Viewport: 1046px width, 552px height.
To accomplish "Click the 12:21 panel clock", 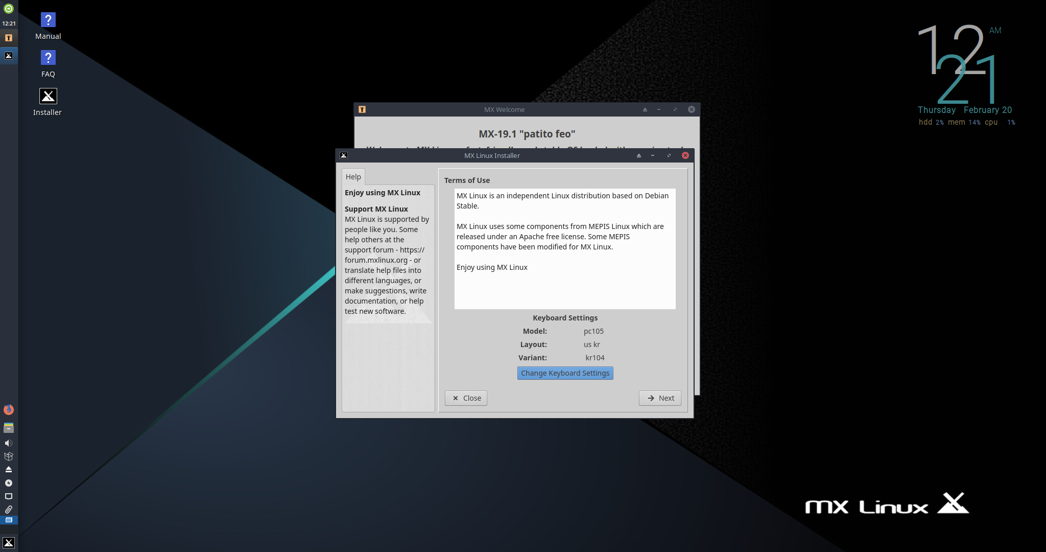I will point(9,24).
